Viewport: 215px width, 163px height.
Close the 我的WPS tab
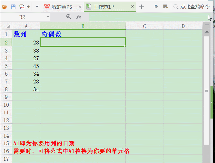80,7
